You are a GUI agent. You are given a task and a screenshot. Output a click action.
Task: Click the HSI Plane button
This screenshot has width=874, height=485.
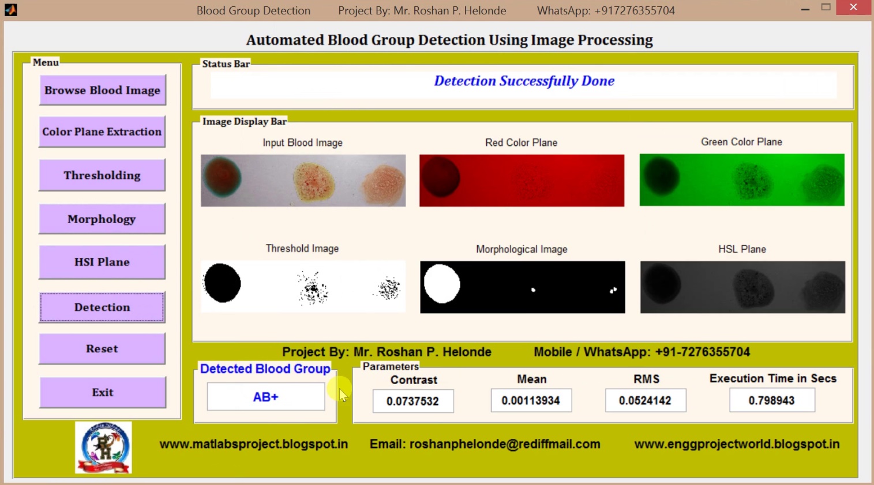click(x=102, y=261)
